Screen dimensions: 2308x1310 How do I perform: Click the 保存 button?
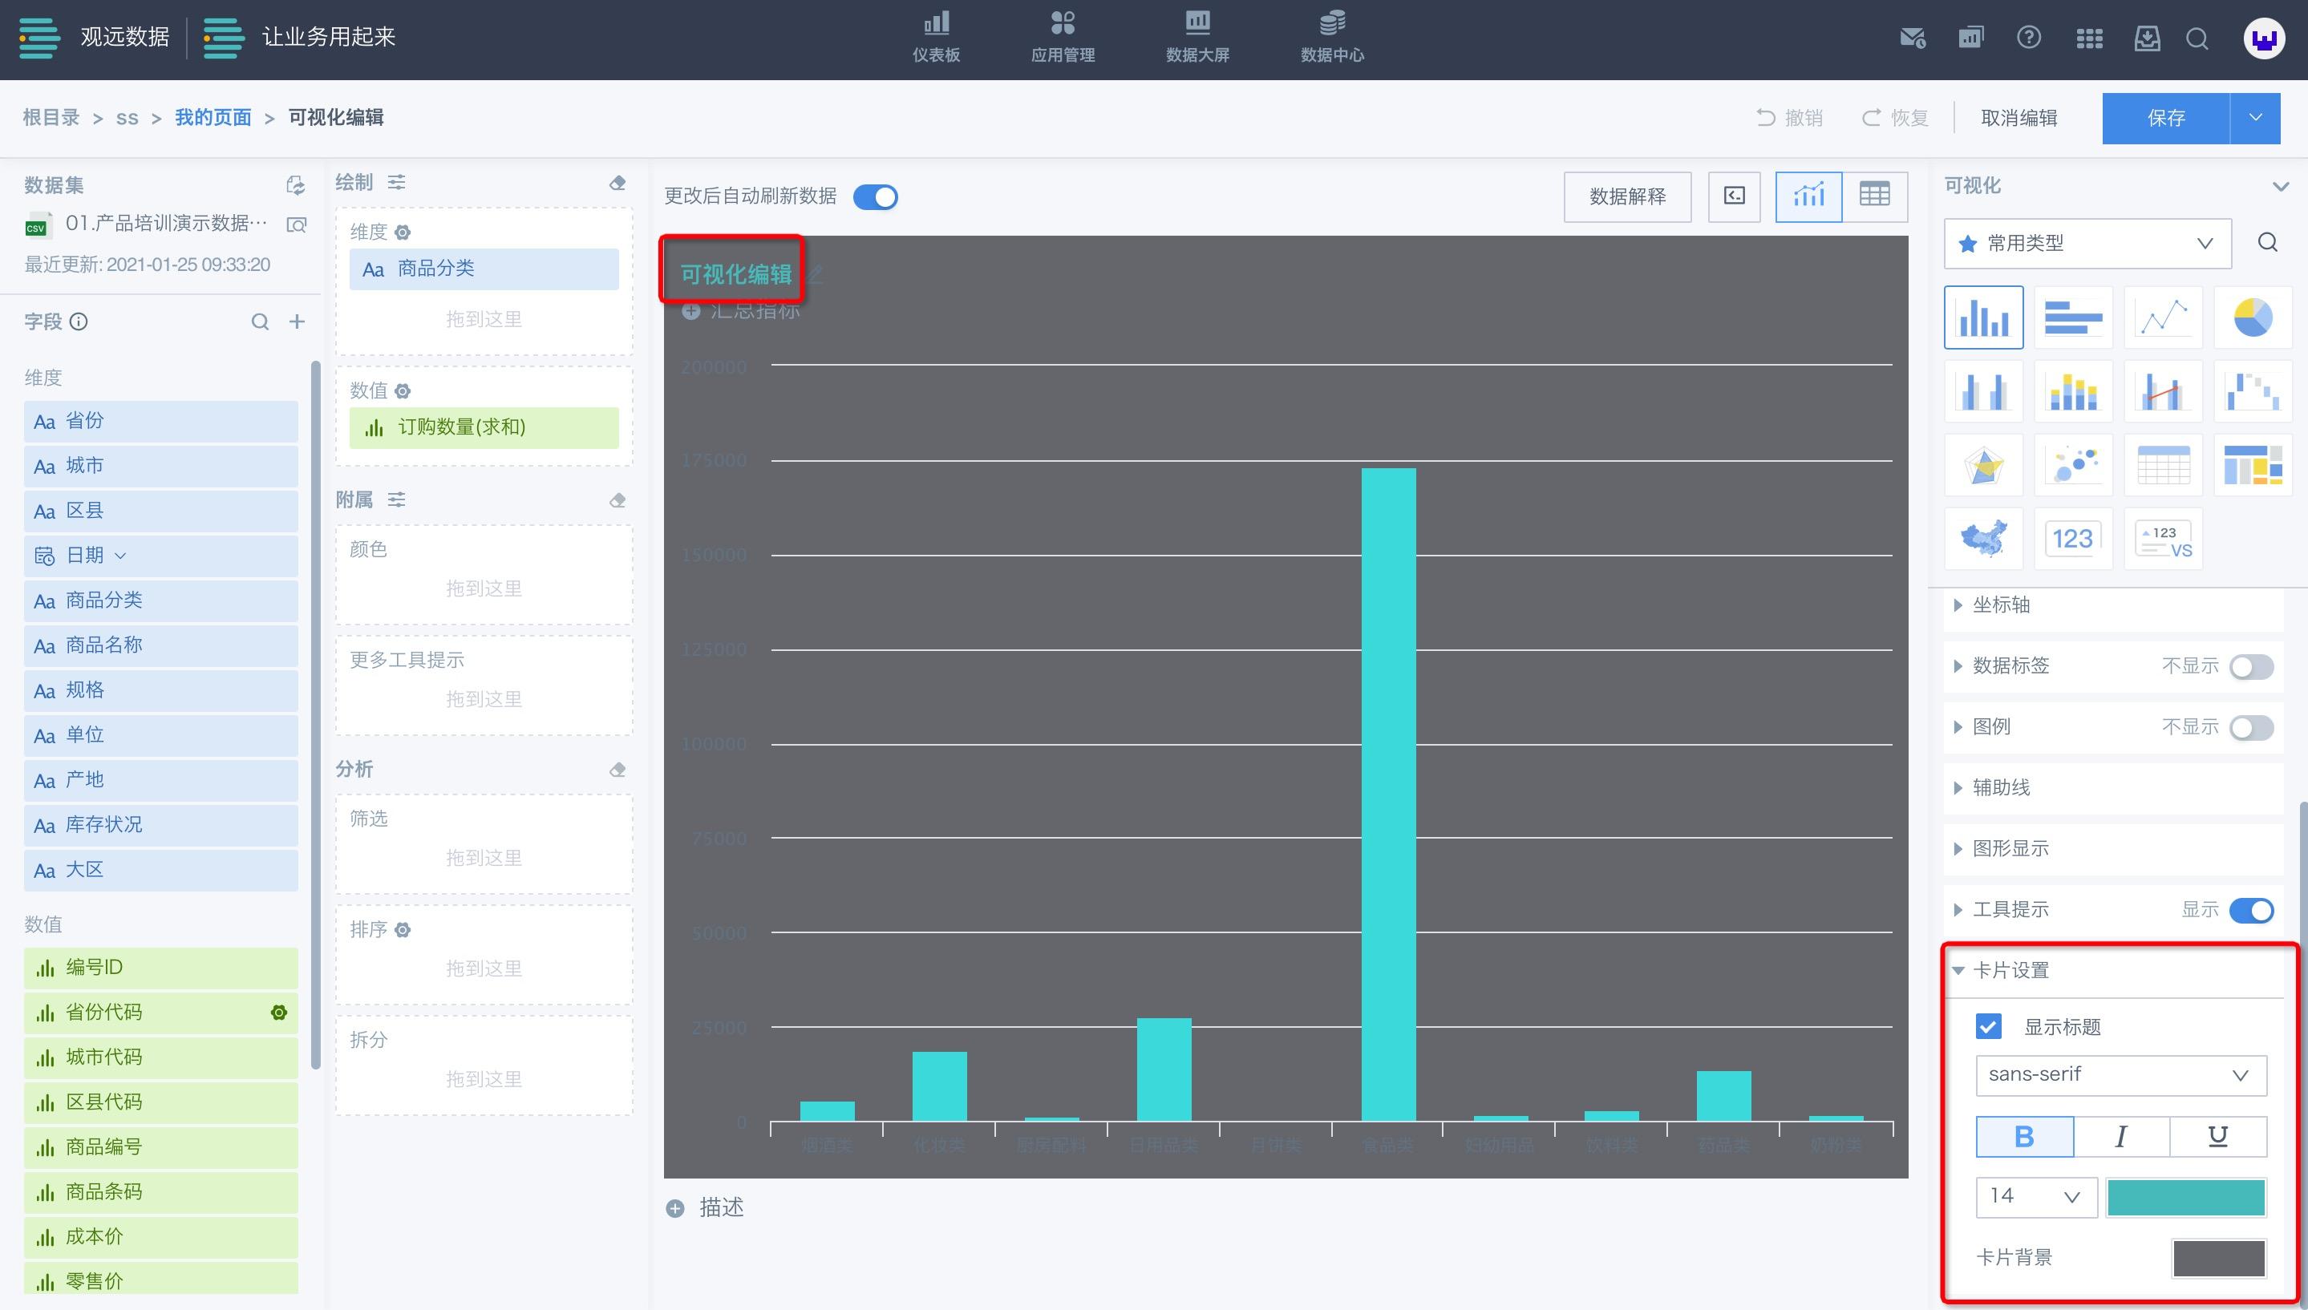point(2165,118)
